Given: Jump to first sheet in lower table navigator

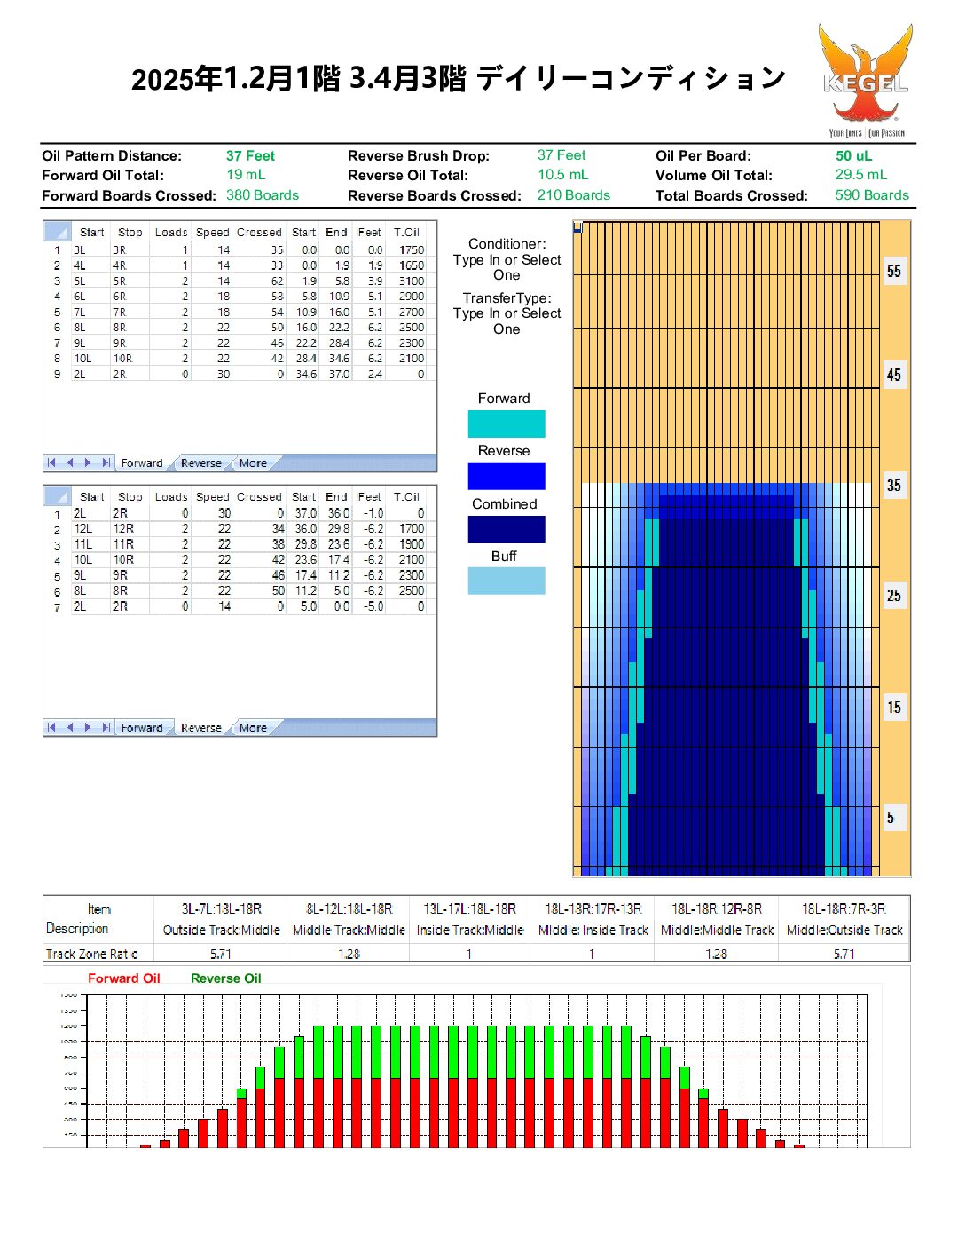Looking at the screenshot, I should (x=51, y=727).
